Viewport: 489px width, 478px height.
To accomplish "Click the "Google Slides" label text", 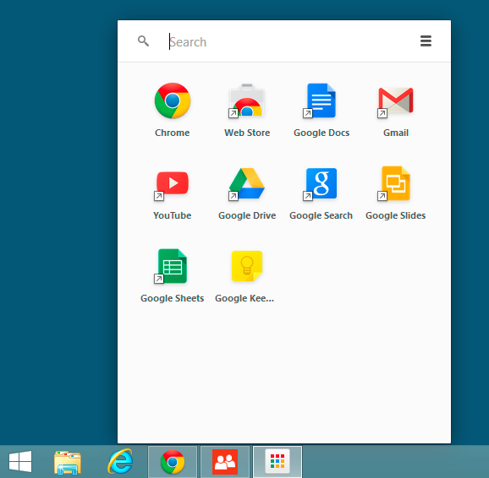I will (x=395, y=215).
